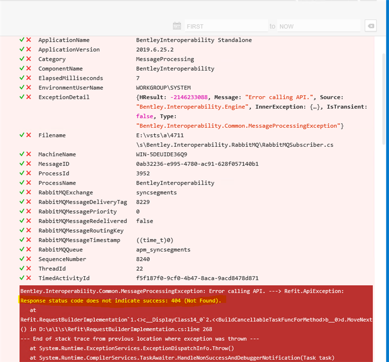Exclude filter X for Category
The image size is (389, 362).
point(29,59)
